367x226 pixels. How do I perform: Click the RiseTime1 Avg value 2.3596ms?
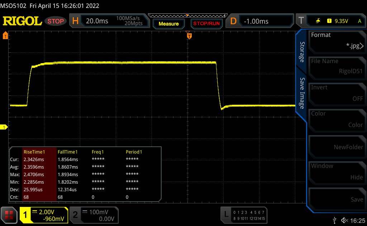coord(34,167)
